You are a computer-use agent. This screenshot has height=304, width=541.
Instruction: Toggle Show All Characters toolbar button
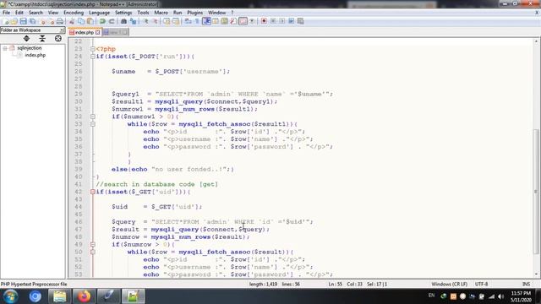coord(197,21)
